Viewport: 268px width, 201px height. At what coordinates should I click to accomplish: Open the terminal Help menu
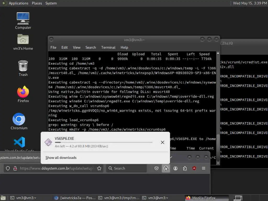124,48
